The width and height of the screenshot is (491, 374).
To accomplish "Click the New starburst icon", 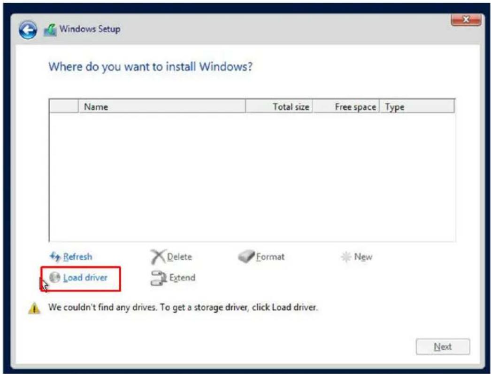I will coord(346,257).
